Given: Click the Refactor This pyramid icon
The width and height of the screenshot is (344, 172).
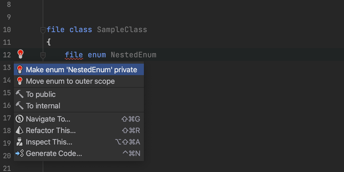Looking at the screenshot, I should pyautogui.click(x=19, y=130).
